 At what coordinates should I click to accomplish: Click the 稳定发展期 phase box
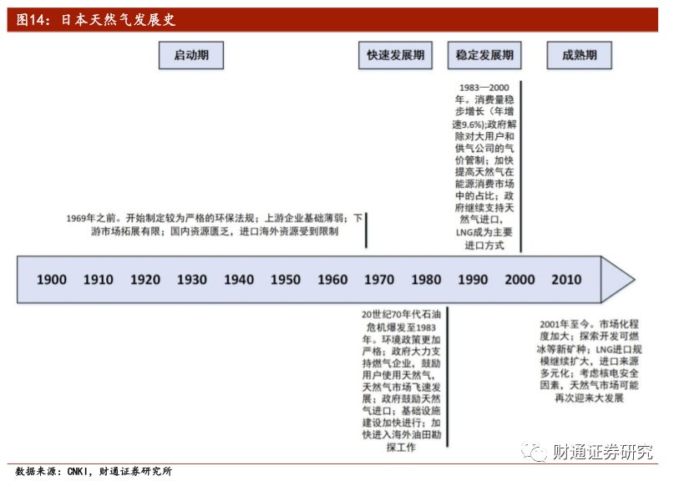pos(484,55)
